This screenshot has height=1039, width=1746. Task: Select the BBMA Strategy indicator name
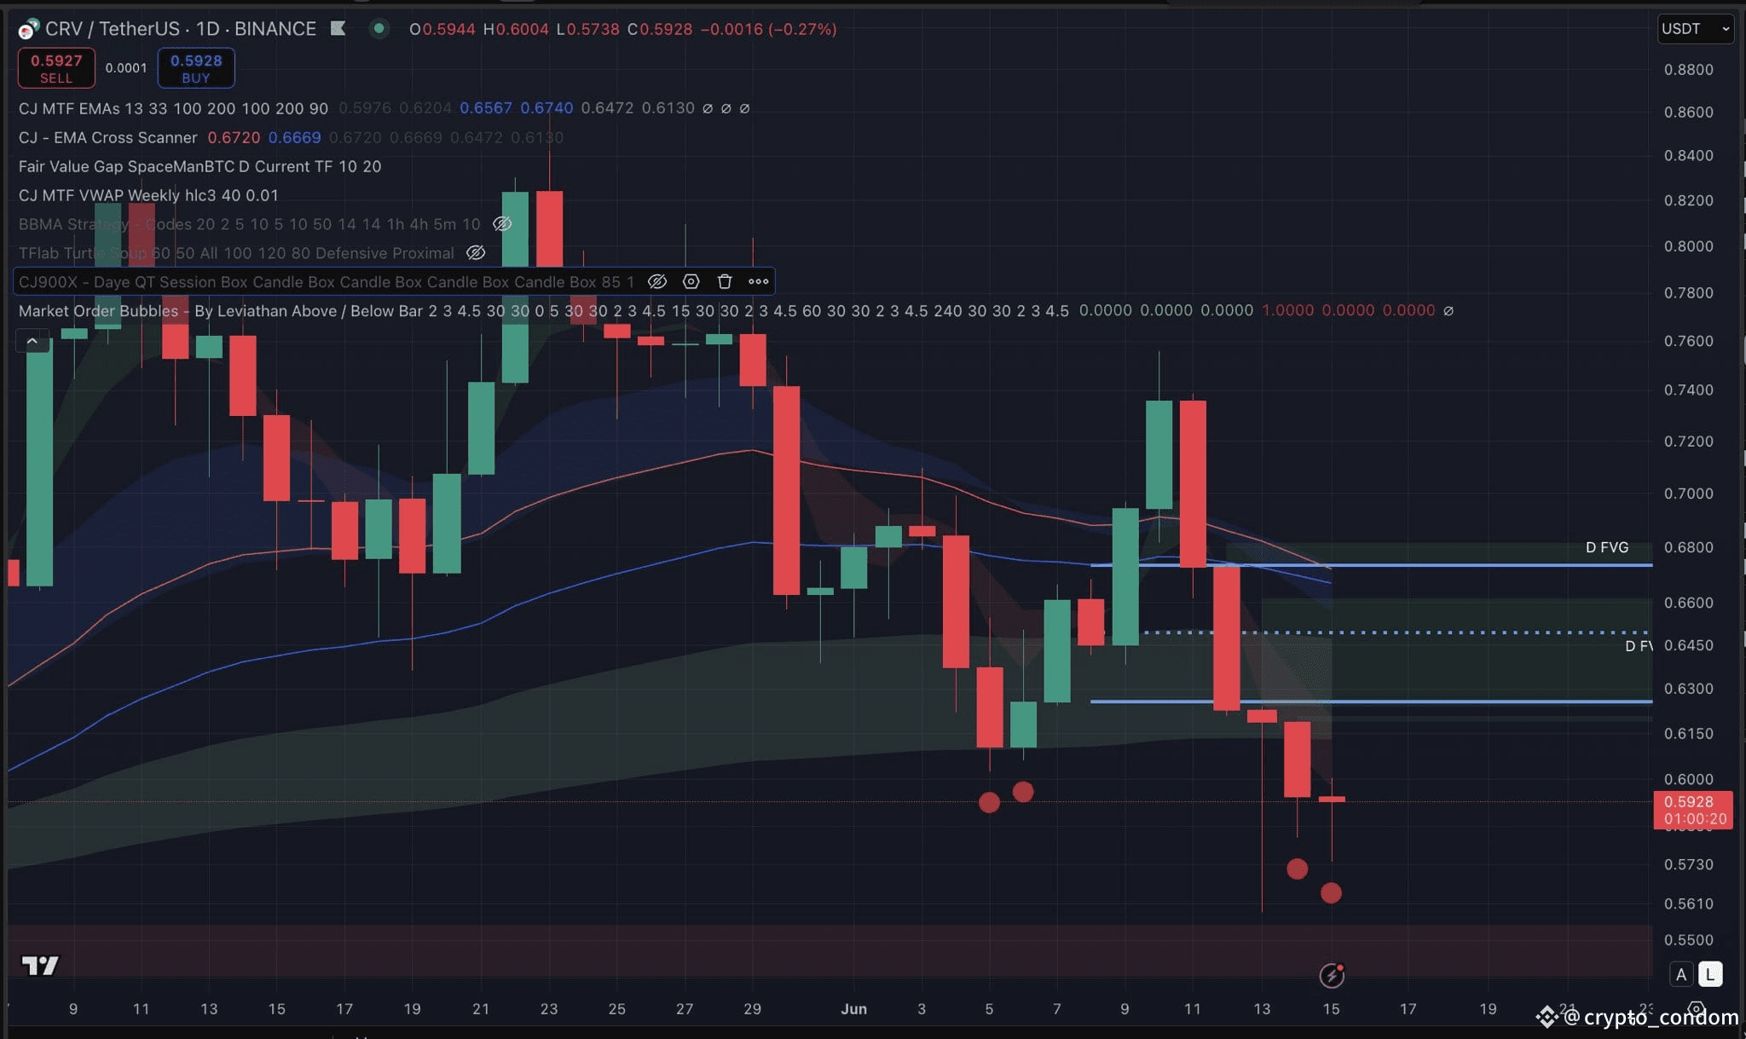249,224
